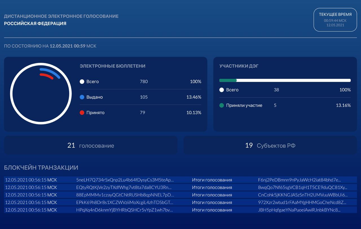Viewport: 361px width, 229px height.
Task: Click the 19 Субъектов РФ counter card
Action: [x=270, y=145]
